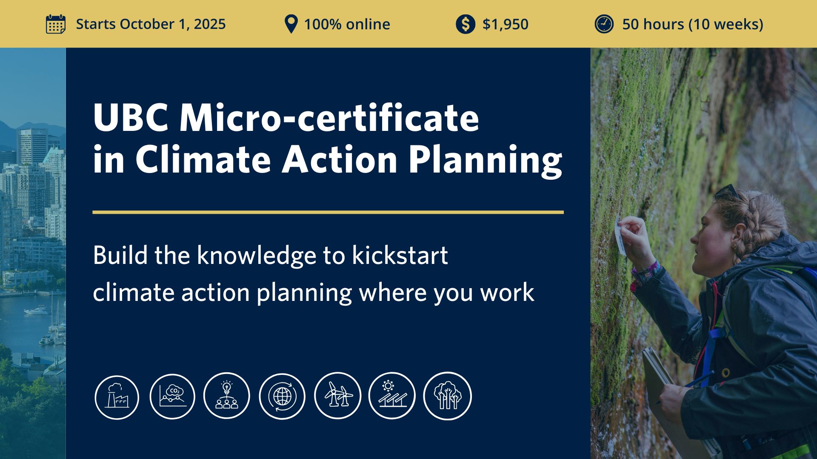Click the 'UBC Micro-certificate' headline
The height and width of the screenshot is (459, 817).
pyautogui.click(x=286, y=117)
